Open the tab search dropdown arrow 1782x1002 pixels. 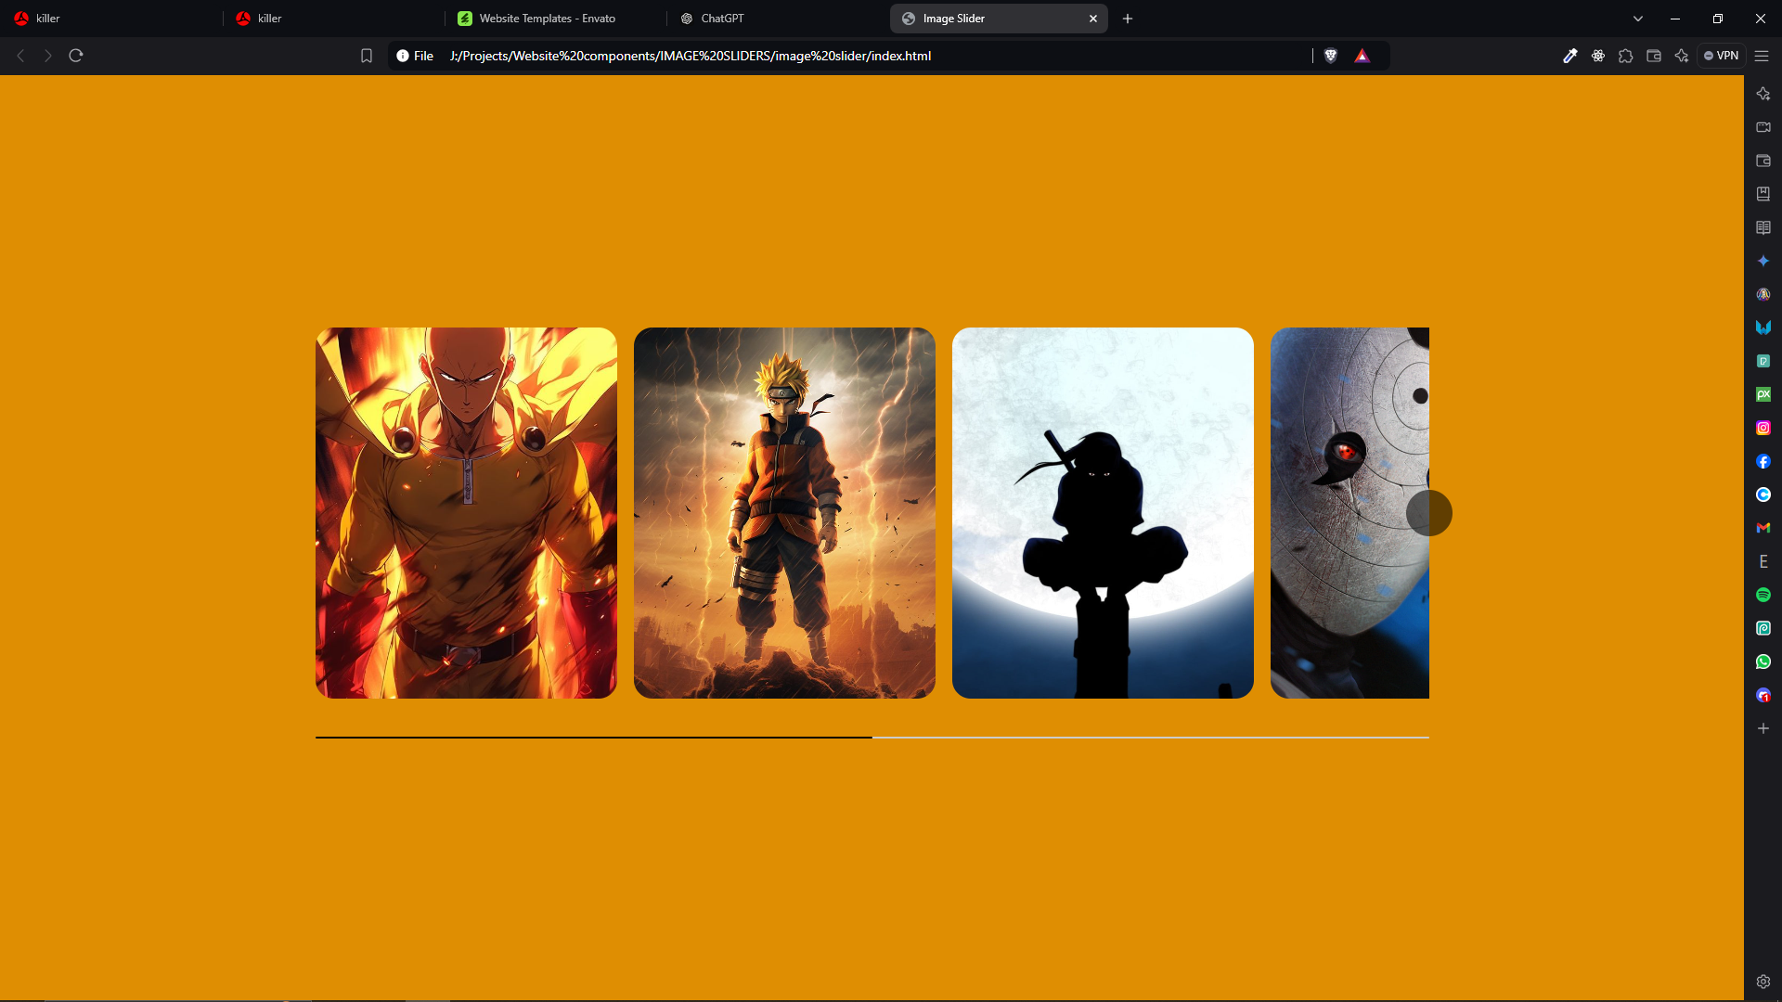point(1638,19)
